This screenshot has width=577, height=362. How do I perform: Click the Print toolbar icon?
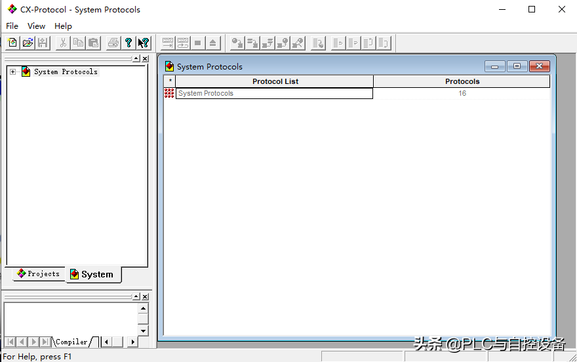(x=113, y=43)
